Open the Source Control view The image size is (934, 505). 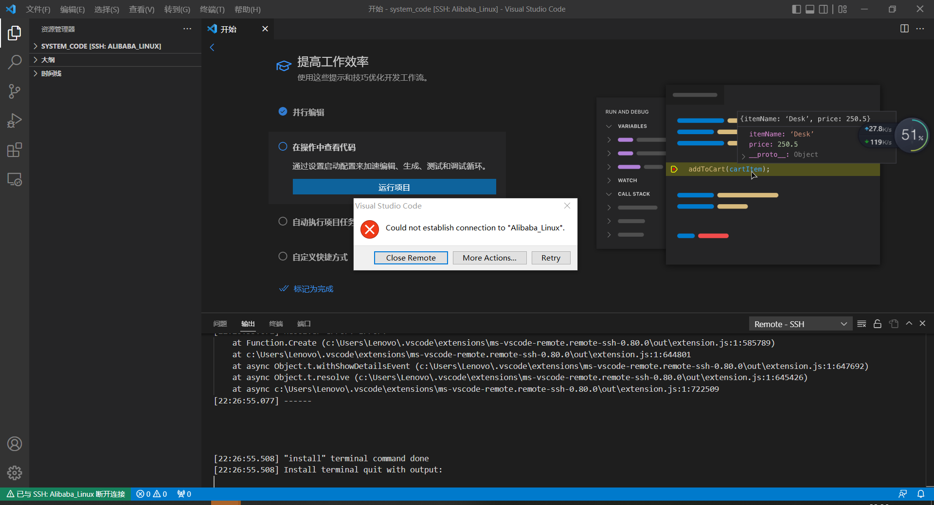tap(15, 91)
